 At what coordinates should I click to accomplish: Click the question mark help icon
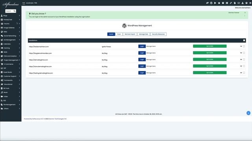pos(246,3)
